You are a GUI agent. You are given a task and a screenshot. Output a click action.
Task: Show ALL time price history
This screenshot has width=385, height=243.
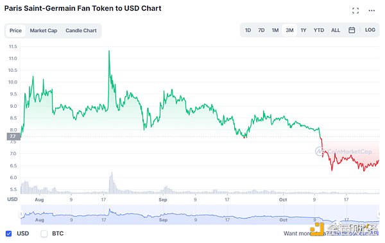tap(336, 30)
